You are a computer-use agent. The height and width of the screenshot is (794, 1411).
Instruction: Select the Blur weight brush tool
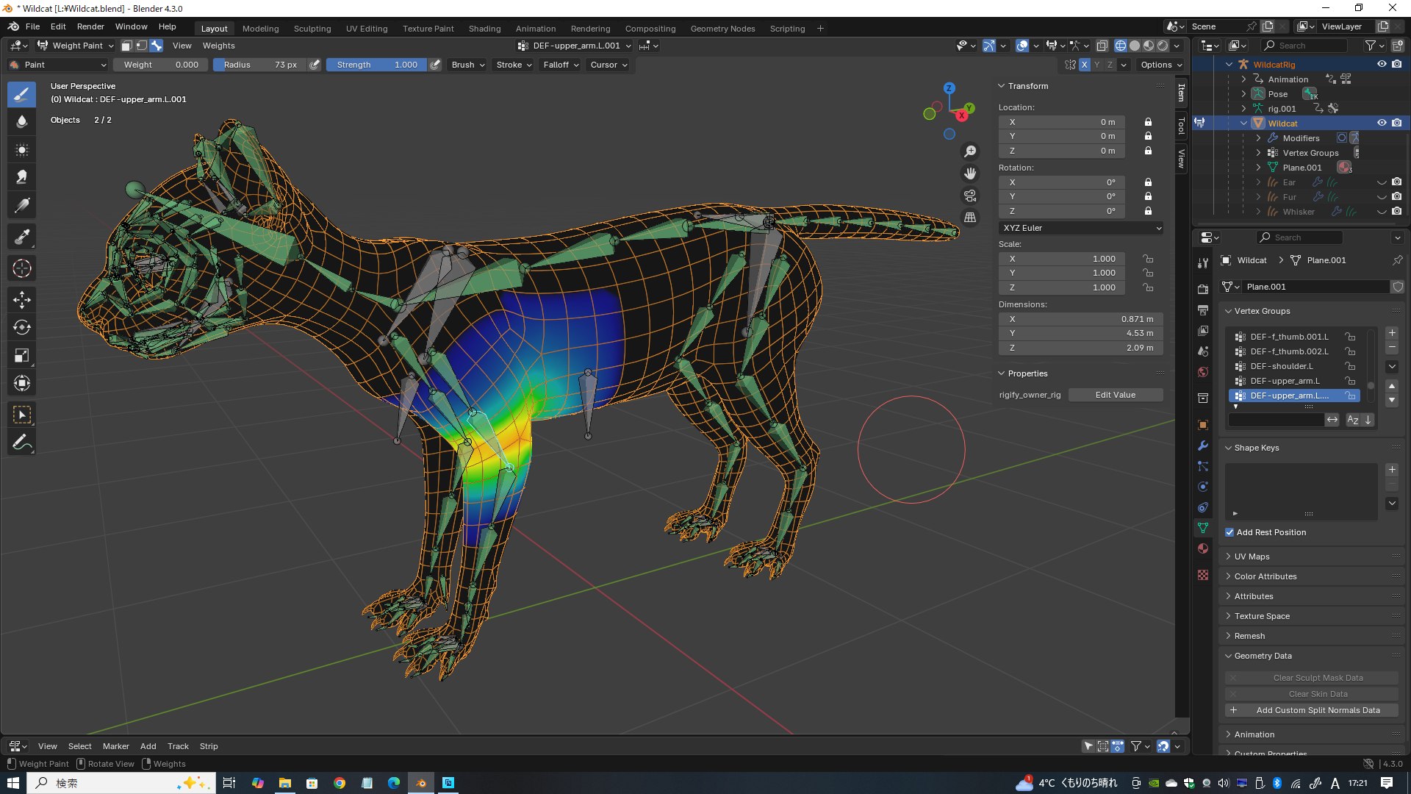(22, 121)
